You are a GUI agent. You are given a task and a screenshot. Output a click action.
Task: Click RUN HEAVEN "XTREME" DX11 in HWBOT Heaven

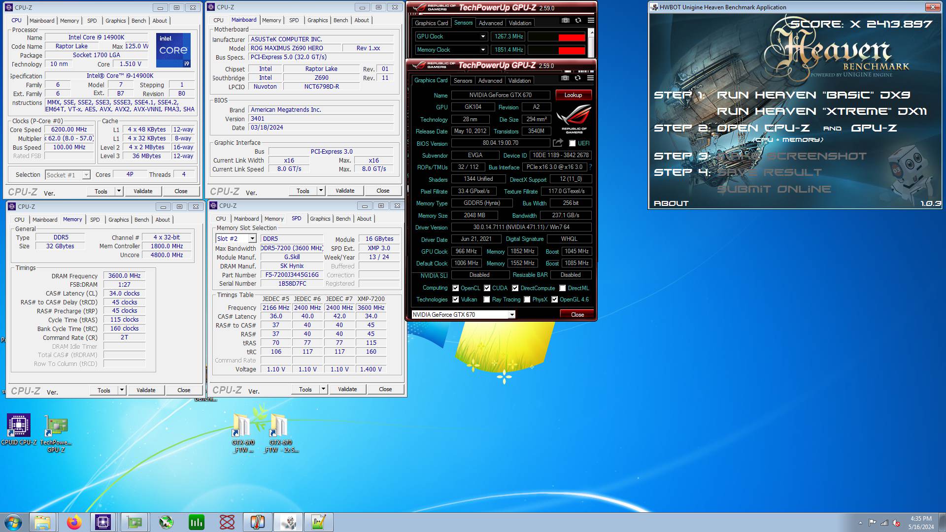821,111
